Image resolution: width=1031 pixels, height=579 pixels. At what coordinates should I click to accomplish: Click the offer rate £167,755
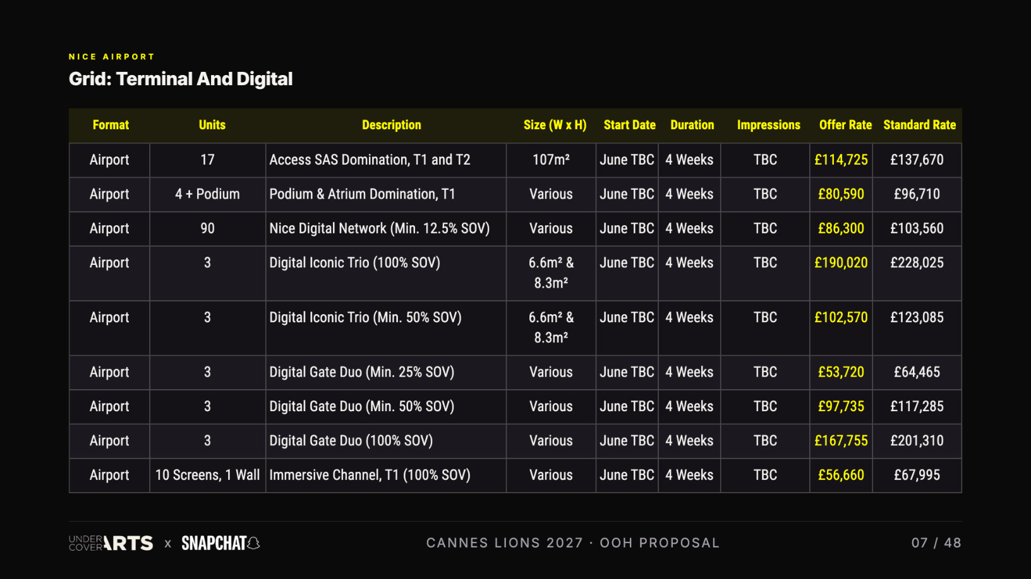click(841, 441)
